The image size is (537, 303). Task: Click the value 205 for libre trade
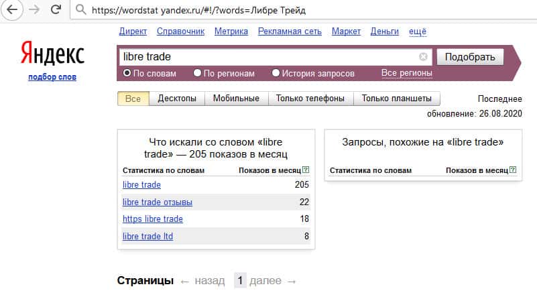pyautogui.click(x=302, y=185)
